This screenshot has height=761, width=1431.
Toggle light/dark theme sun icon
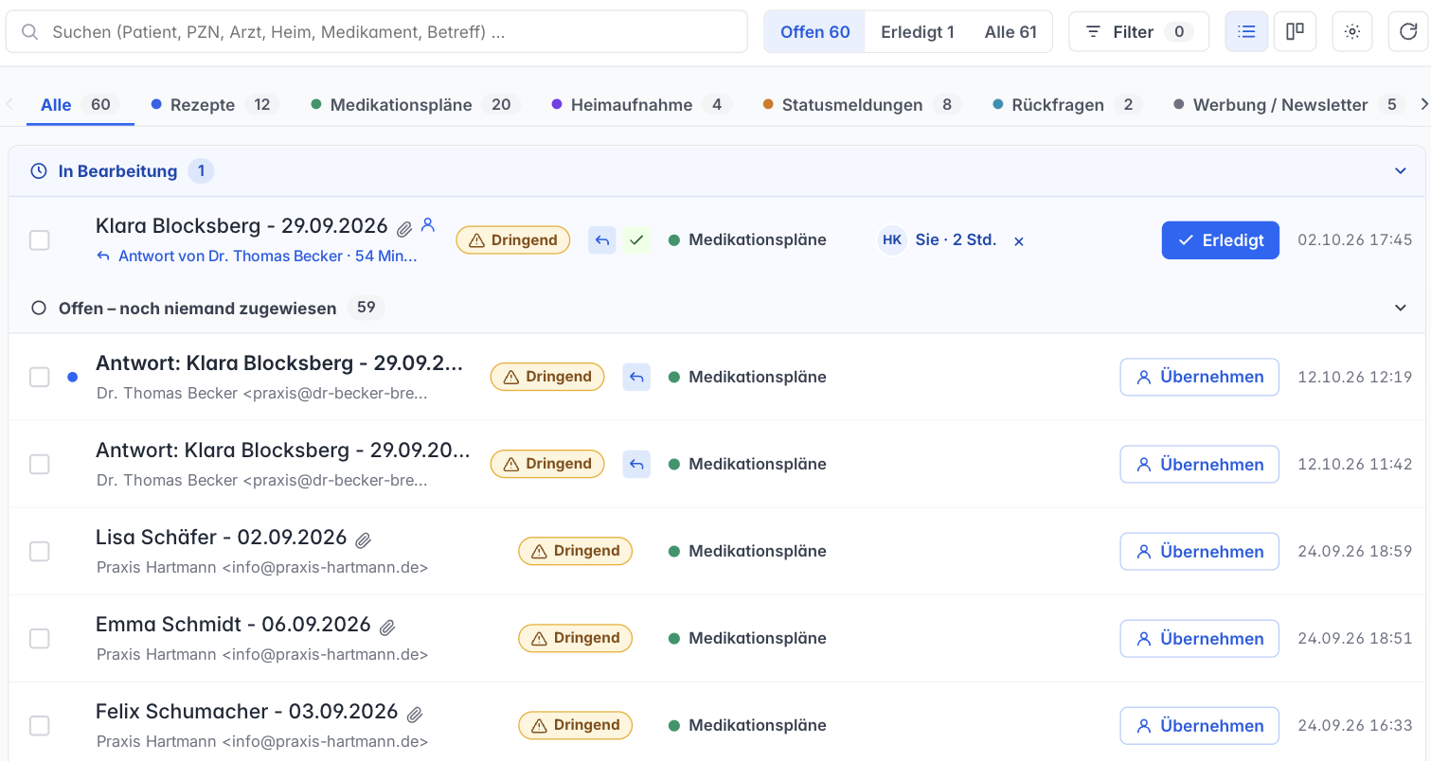(x=1352, y=32)
